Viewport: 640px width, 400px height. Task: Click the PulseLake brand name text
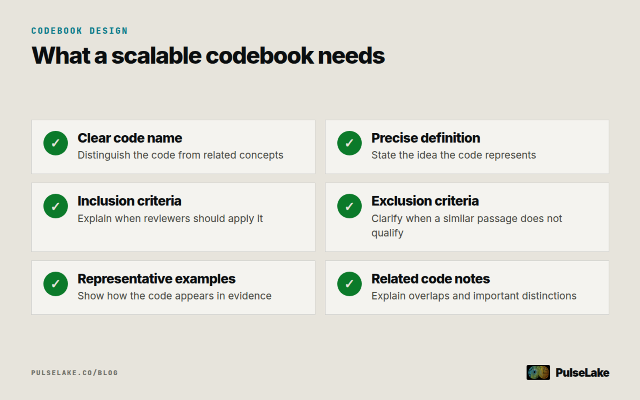click(x=582, y=373)
